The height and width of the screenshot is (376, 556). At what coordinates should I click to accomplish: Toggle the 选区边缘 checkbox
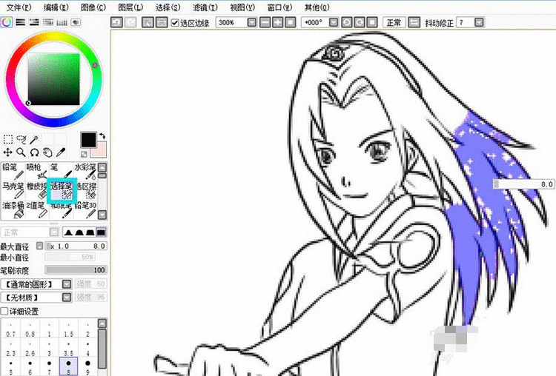(x=175, y=23)
